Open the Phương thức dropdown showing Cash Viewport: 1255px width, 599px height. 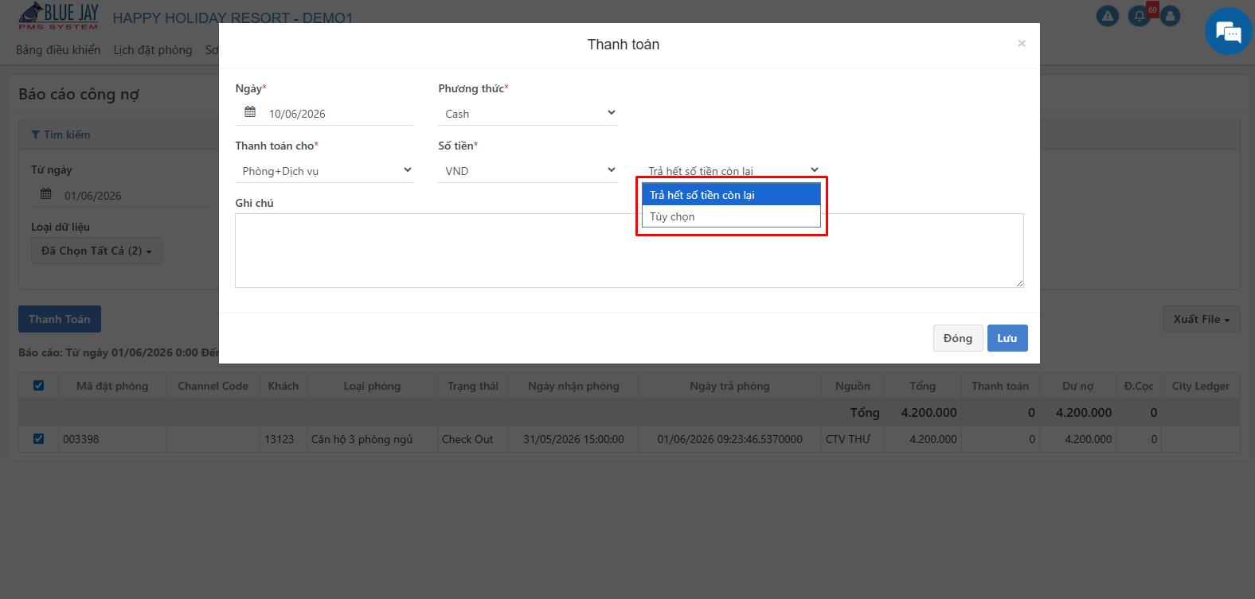(528, 114)
